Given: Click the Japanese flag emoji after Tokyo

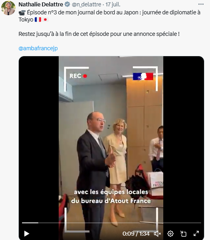Looking at the screenshot, I should [45, 20].
